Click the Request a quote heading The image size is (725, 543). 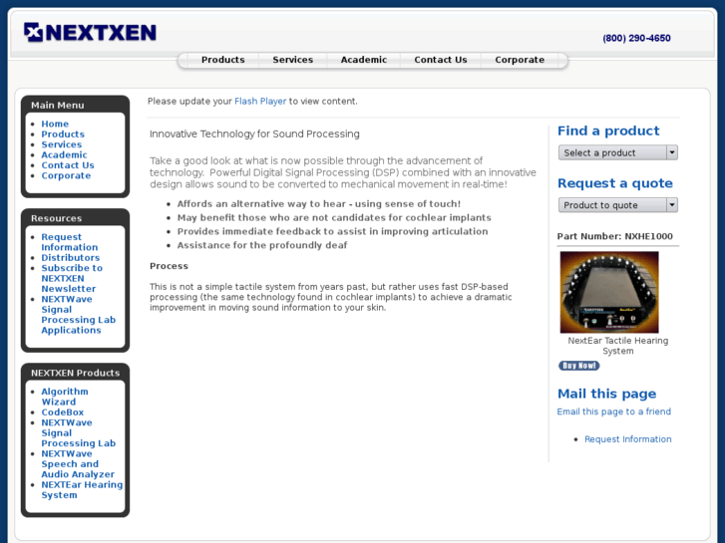[x=615, y=183]
